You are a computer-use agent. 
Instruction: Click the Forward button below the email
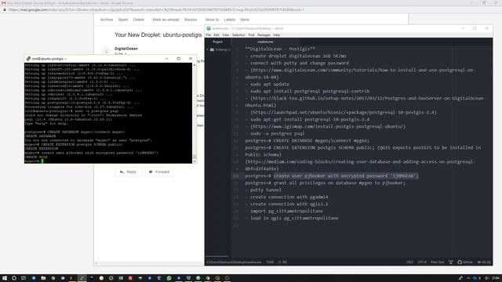[x=159, y=172]
